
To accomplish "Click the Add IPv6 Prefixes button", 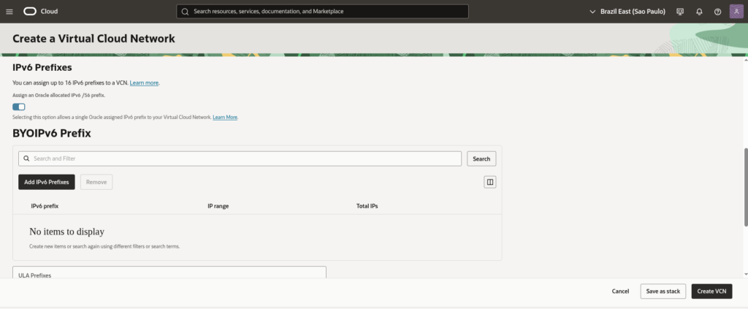I will point(47,182).
